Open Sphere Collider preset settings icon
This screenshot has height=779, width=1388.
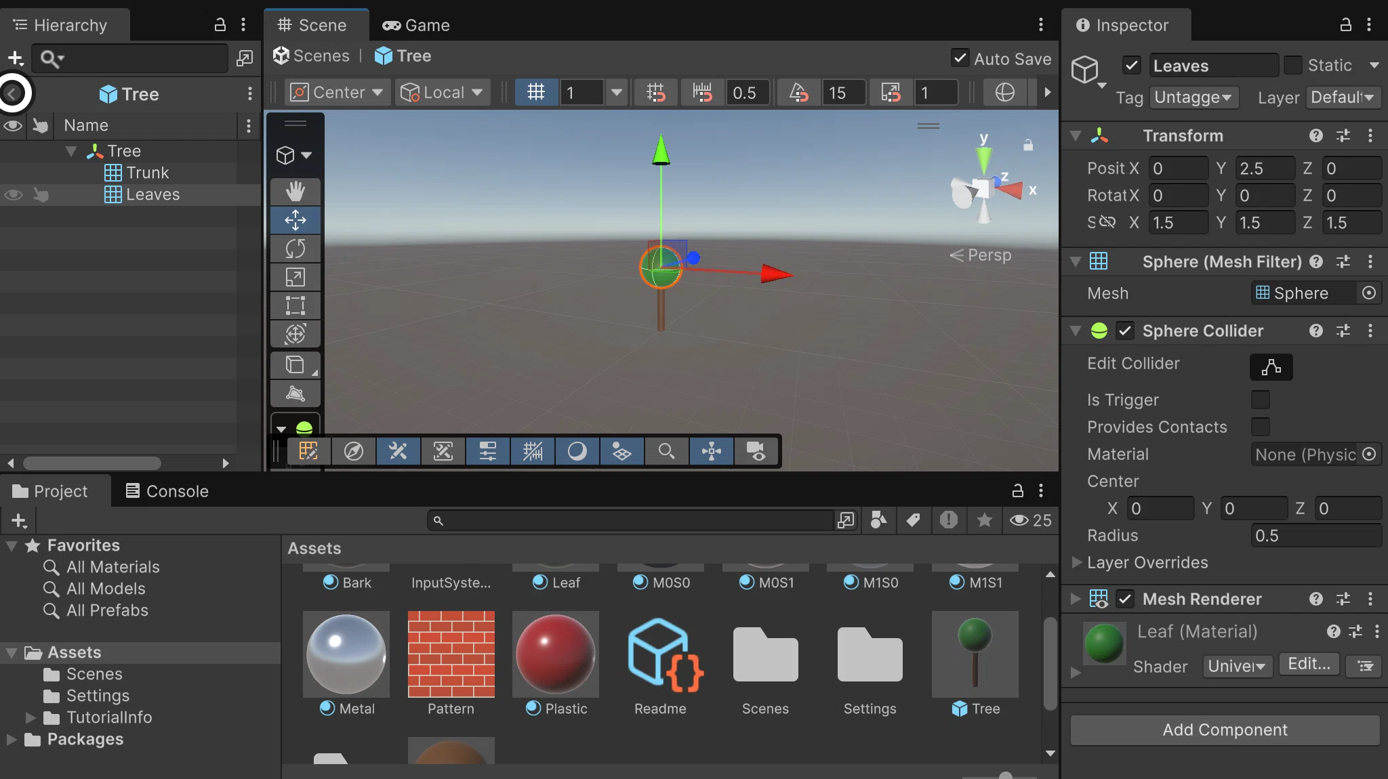tap(1343, 331)
